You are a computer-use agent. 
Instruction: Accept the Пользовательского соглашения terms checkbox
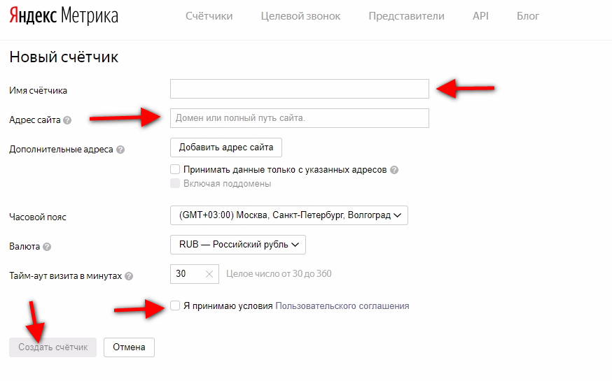[175, 305]
